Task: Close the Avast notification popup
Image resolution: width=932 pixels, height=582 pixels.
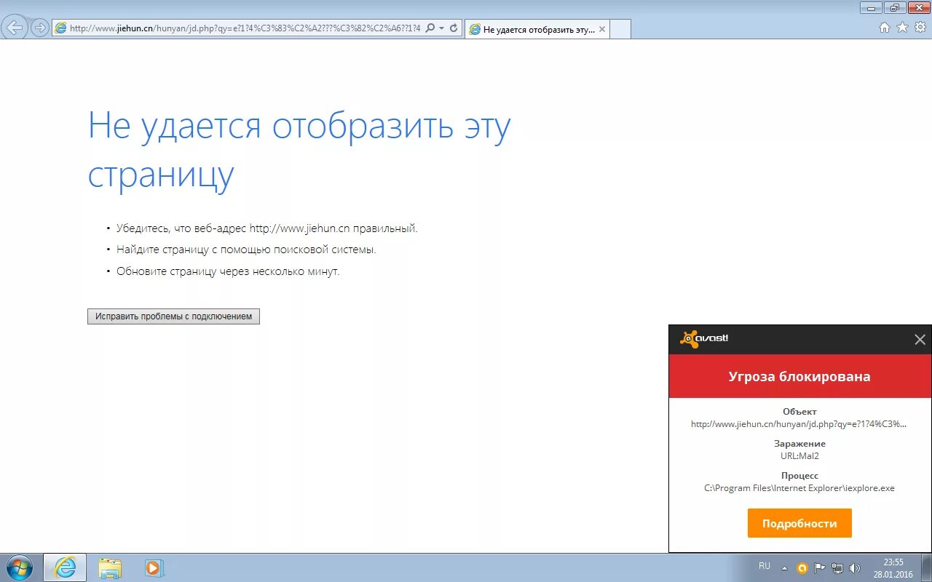Action: click(x=920, y=339)
